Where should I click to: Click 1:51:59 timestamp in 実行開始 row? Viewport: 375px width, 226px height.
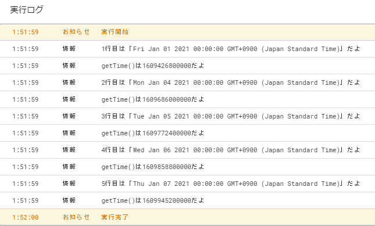pyautogui.click(x=26, y=32)
